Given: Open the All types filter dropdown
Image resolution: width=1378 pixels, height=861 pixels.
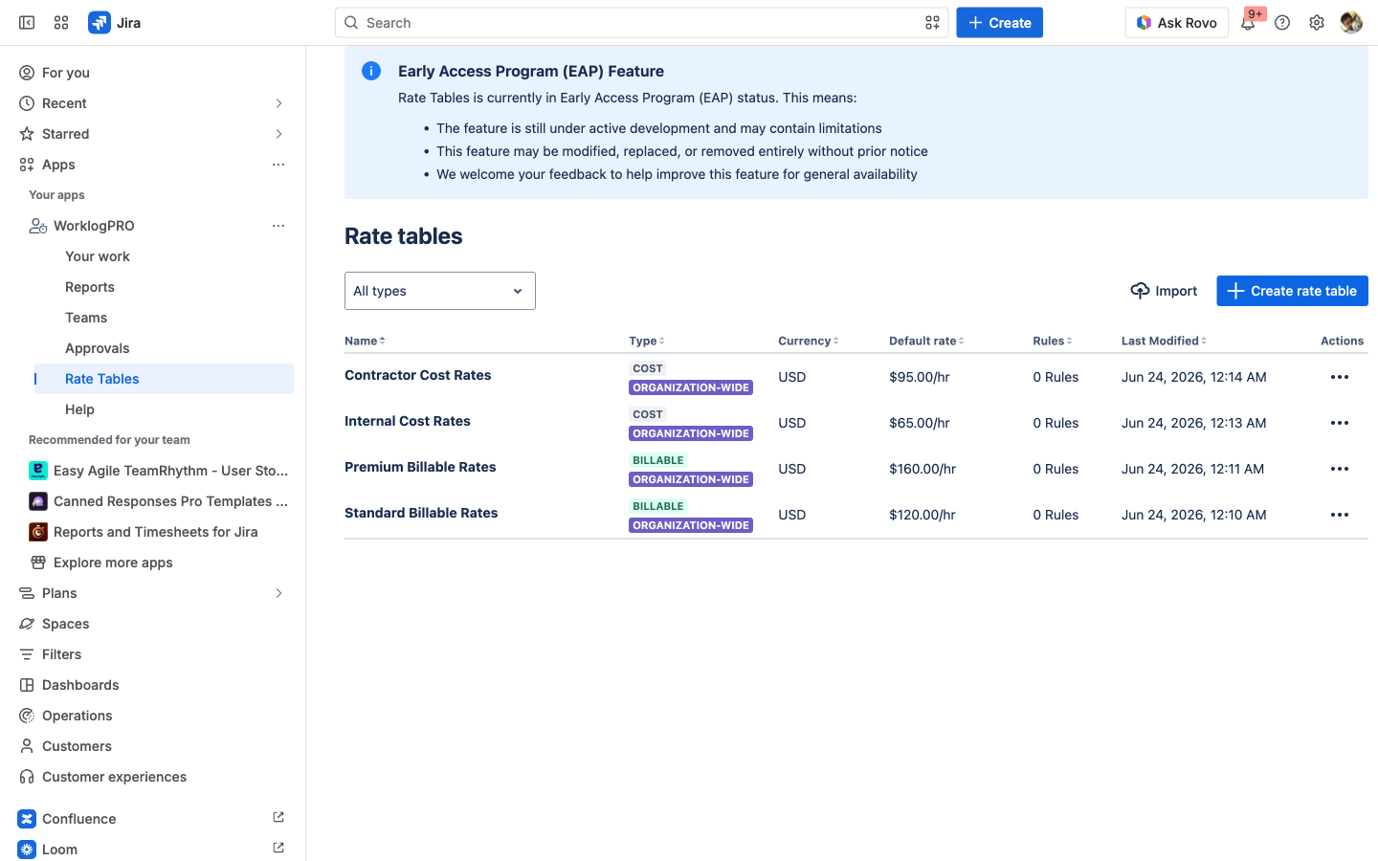Looking at the screenshot, I should click(440, 291).
